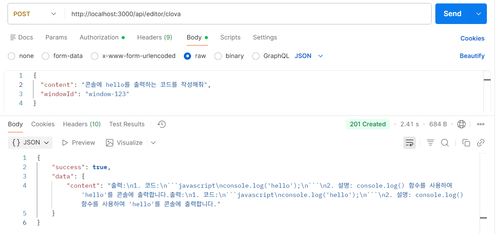Select the request Body tab
Screen dimensions: 502x234
(x=197, y=37)
